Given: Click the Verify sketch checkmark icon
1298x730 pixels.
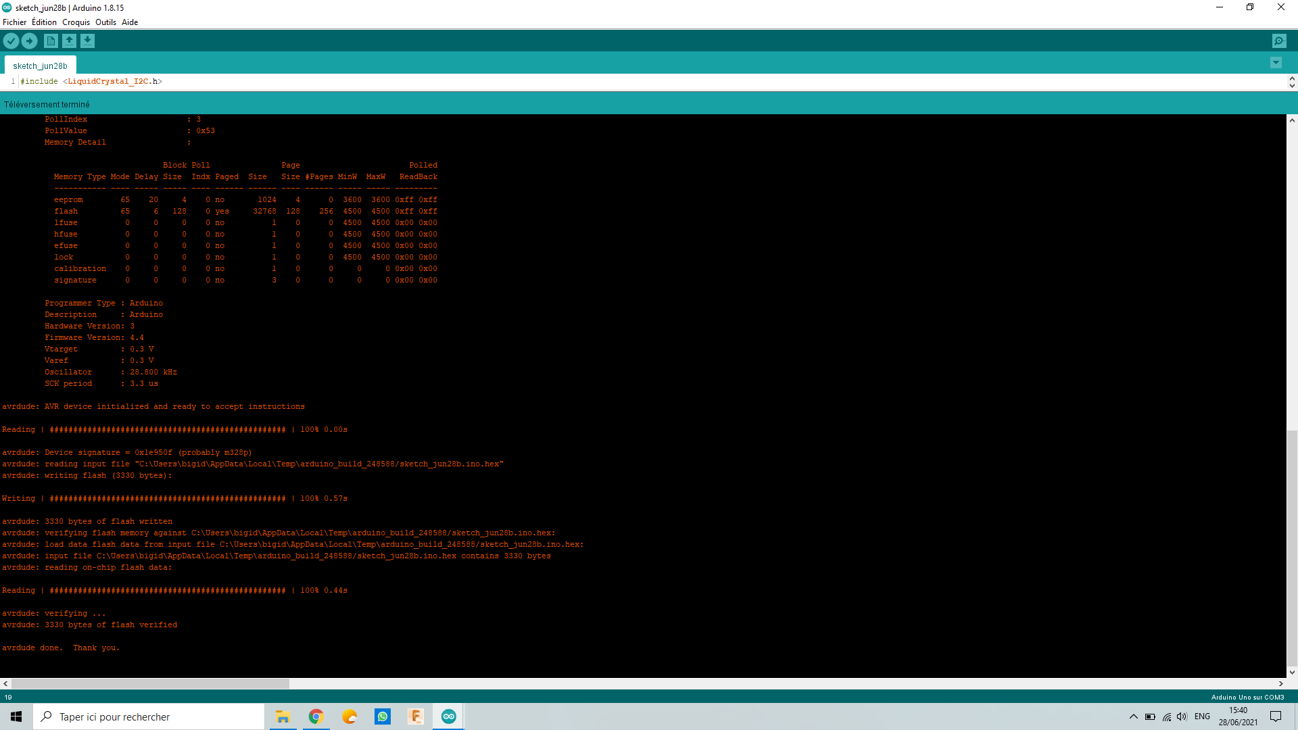Looking at the screenshot, I should coord(11,41).
